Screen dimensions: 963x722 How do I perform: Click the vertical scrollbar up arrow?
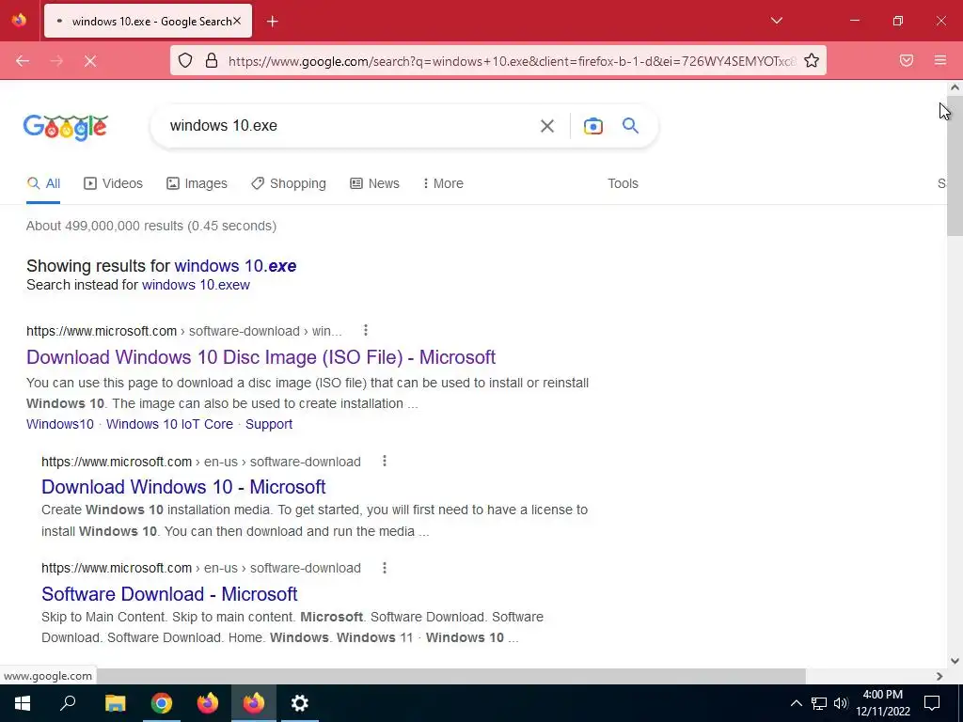(955, 87)
